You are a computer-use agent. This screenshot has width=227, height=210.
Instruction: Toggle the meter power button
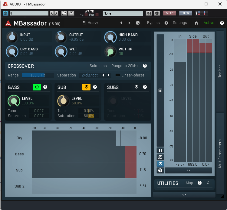point(160,164)
